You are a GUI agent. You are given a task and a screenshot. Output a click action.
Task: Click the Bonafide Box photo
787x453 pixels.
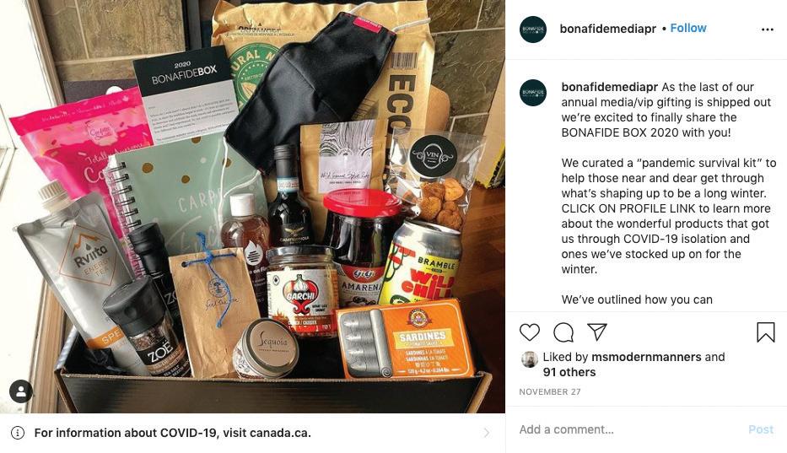coord(252,207)
